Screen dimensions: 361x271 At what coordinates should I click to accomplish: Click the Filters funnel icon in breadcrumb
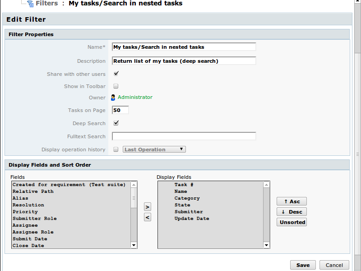(30, 4)
